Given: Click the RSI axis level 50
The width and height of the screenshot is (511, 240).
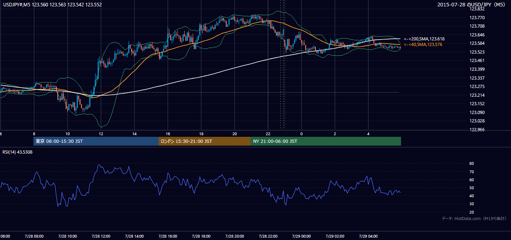Looking at the screenshot, I should point(471,188).
